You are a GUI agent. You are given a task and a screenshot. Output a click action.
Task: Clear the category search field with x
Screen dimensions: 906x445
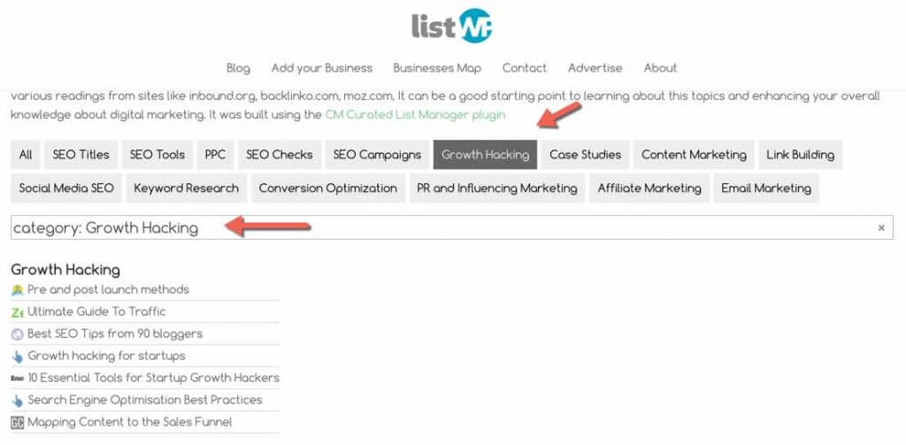click(881, 227)
